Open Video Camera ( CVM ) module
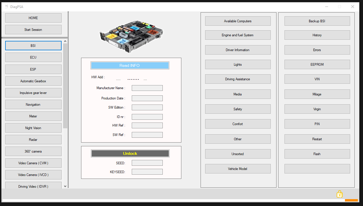 point(33,163)
